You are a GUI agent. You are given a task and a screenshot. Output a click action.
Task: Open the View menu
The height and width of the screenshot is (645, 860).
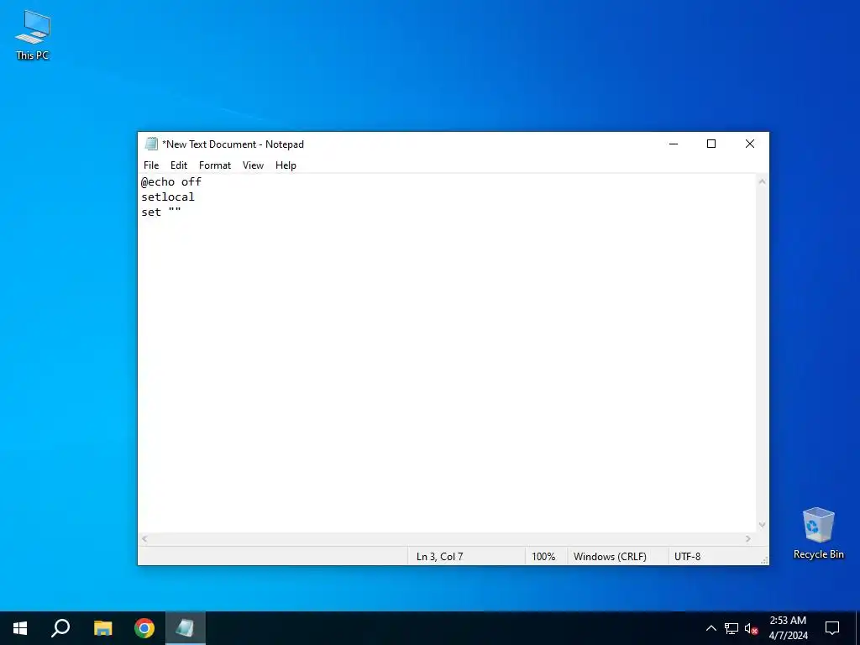point(253,165)
